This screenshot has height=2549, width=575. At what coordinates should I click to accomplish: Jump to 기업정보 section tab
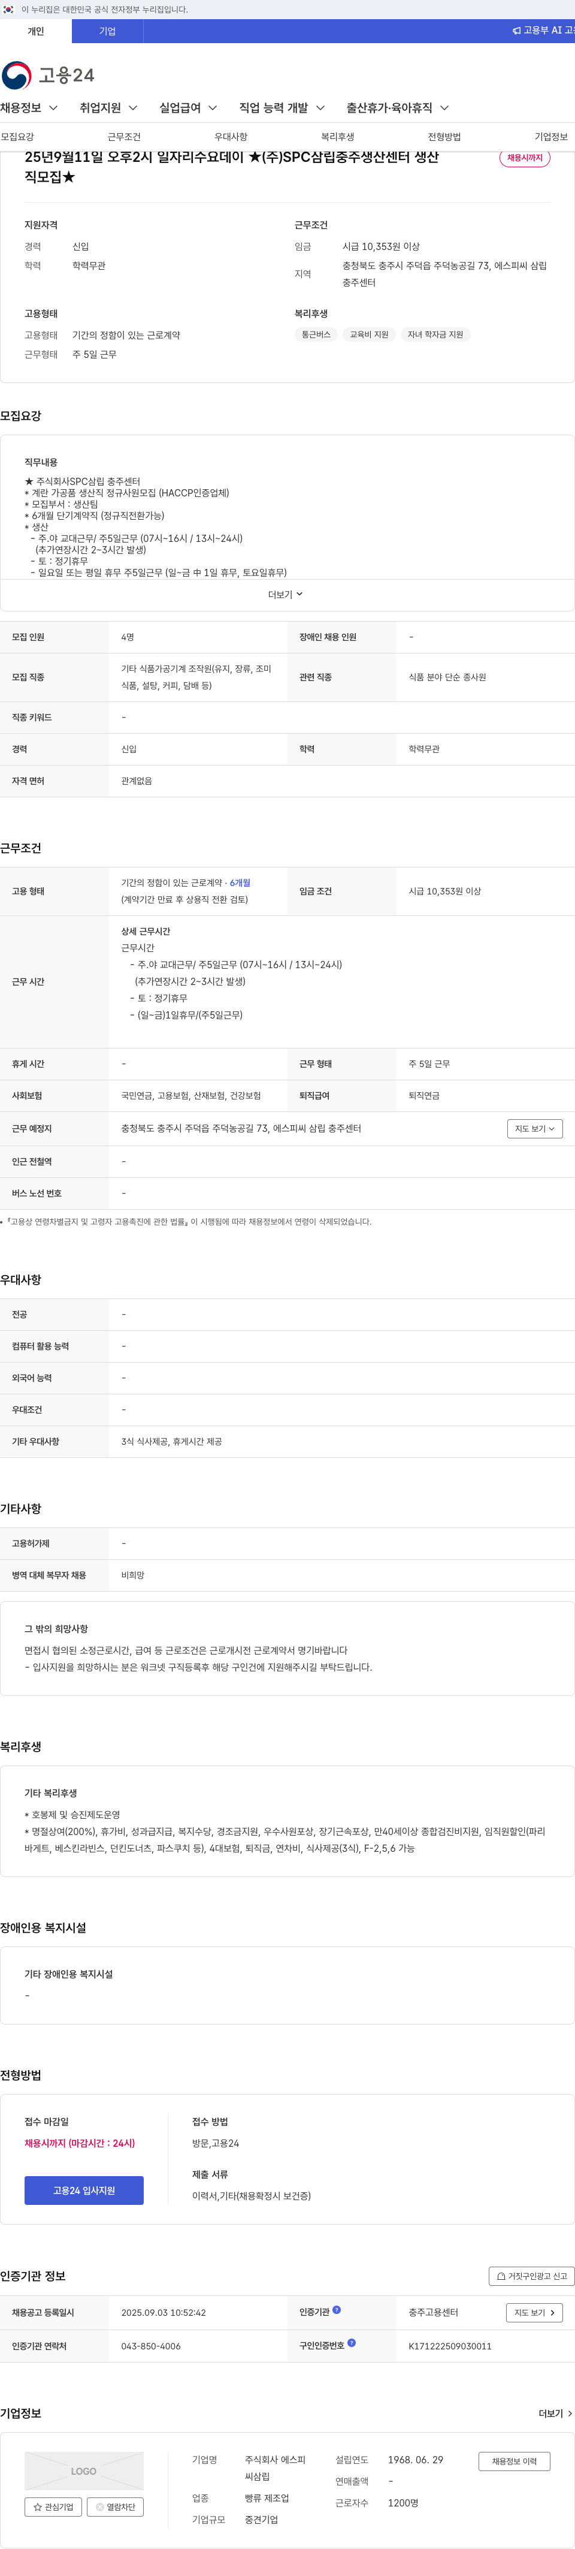click(550, 137)
